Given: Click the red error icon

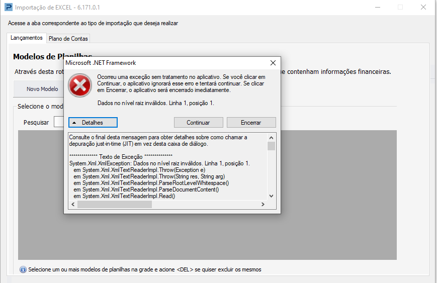Looking at the screenshot, I should pyautogui.click(x=80, y=85).
